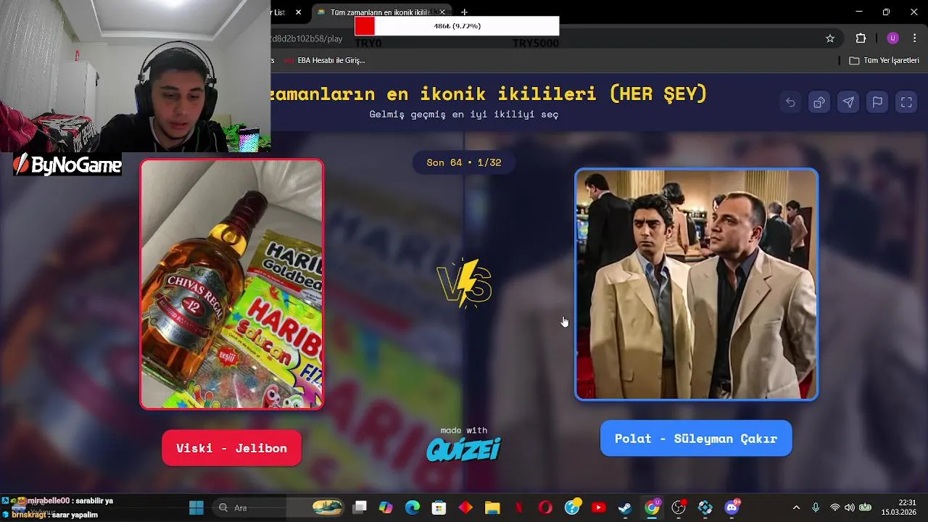Choose the Polat - Süleyman Çakır button
The width and height of the screenshot is (928, 522).
696,439
